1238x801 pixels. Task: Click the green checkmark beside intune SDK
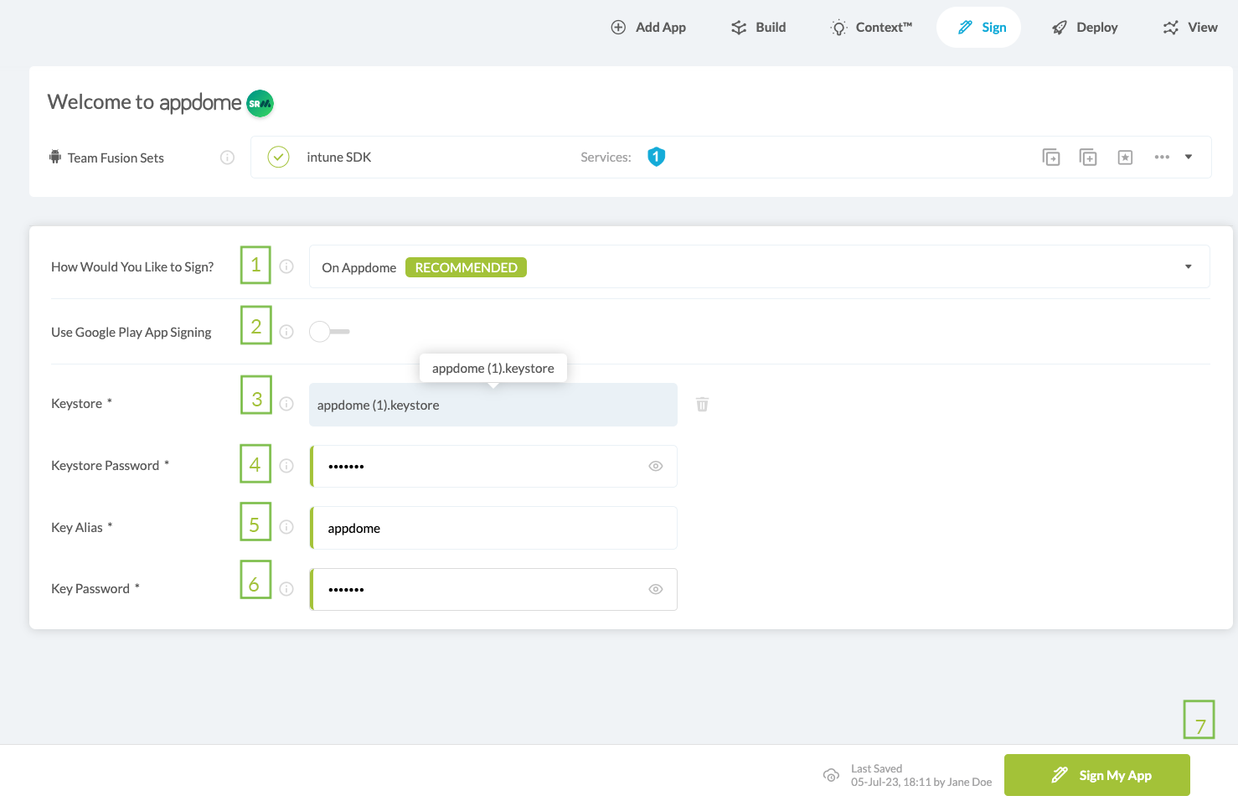pos(278,157)
